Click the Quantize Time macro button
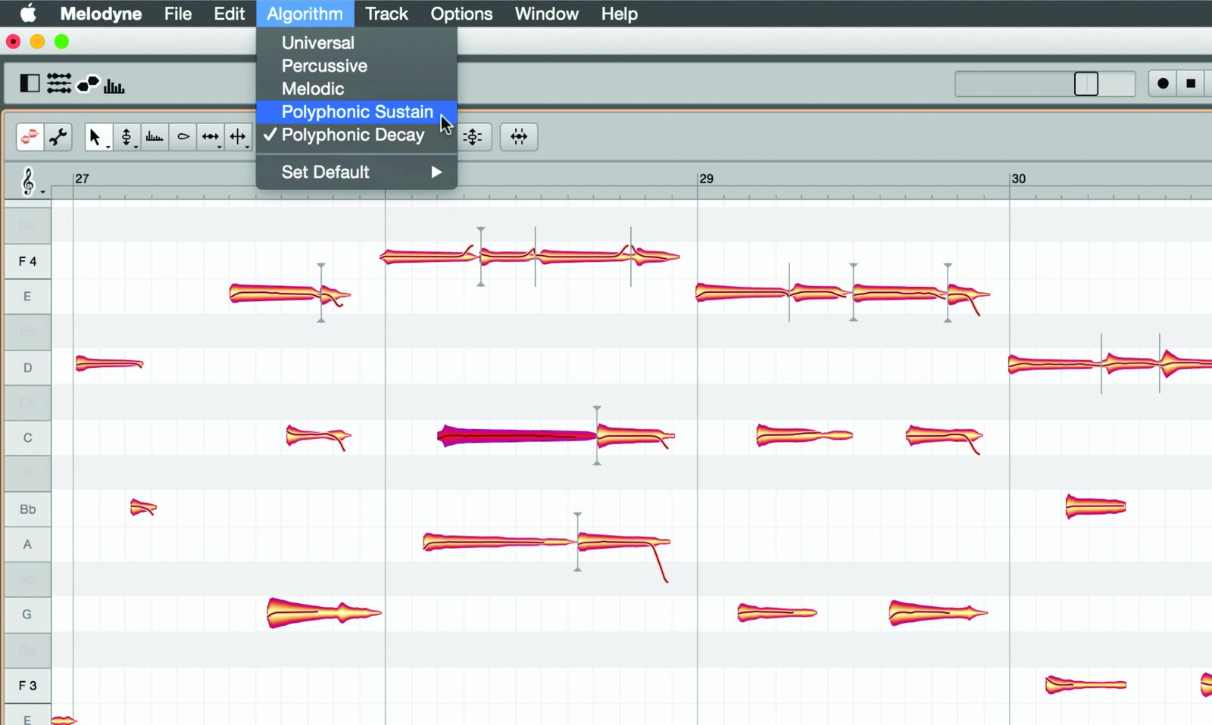Image resolution: width=1212 pixels, height=725 pixels. click(519, 137)
